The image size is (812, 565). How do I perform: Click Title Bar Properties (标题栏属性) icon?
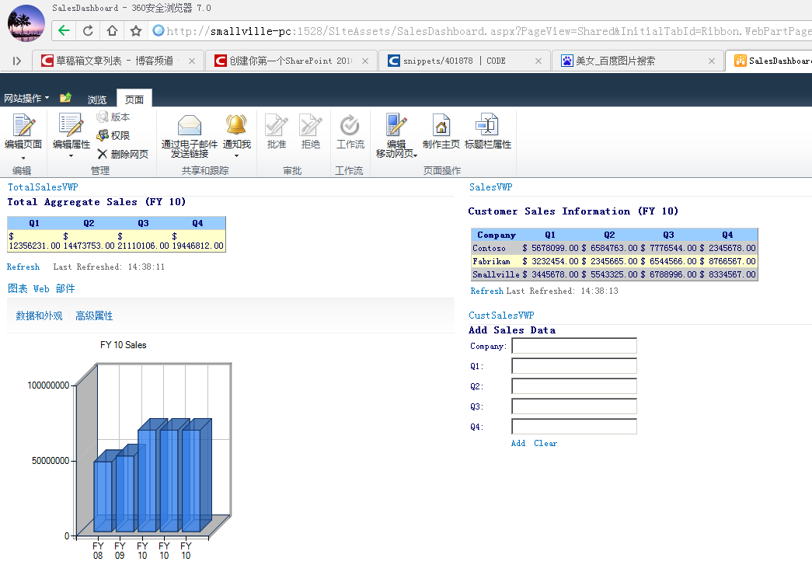[x=487, y=127]
